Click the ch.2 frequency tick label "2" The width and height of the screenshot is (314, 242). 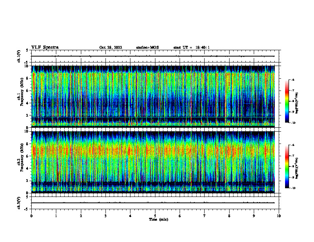pyautogui.click(x=27, y=181)
